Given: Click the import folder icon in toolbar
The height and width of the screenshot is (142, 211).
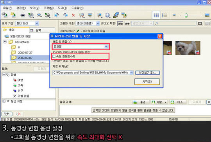Looking at the screenshot, I should (13, 15).
